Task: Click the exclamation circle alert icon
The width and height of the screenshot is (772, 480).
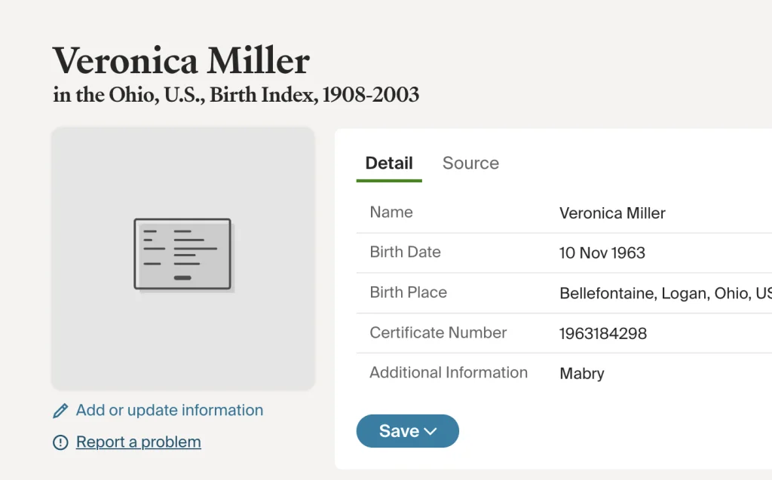Action: tap(60, 442)
